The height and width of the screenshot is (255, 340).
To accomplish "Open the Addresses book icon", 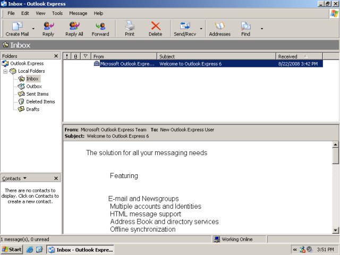I will [219, 29].
